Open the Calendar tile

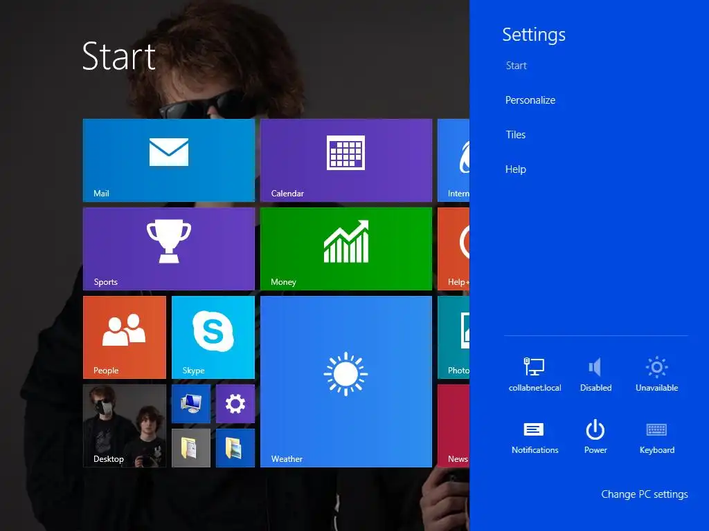346,160
